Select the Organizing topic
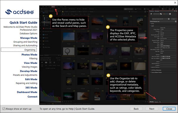The height and width of the screenshot is (113, 178). click(19, 50)
